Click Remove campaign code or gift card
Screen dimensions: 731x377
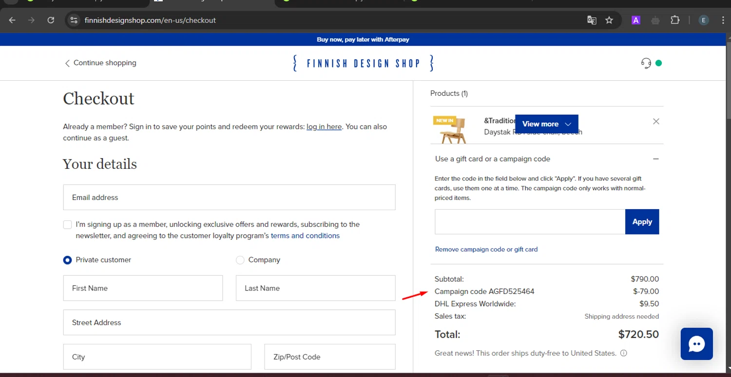(486, 249)
